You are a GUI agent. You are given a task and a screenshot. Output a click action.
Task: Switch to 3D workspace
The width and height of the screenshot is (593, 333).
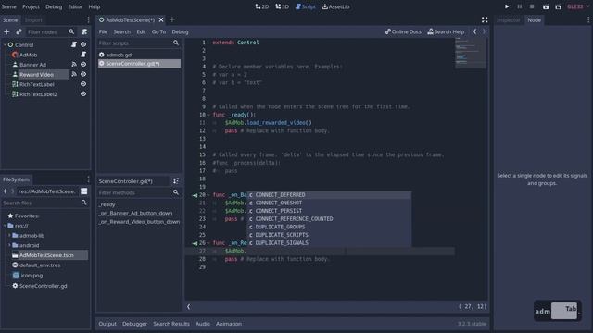click(282, 6)
